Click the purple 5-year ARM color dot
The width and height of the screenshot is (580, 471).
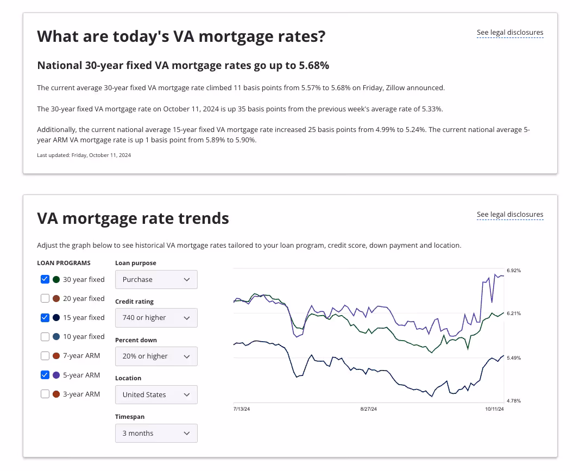(x=56, y=375)
